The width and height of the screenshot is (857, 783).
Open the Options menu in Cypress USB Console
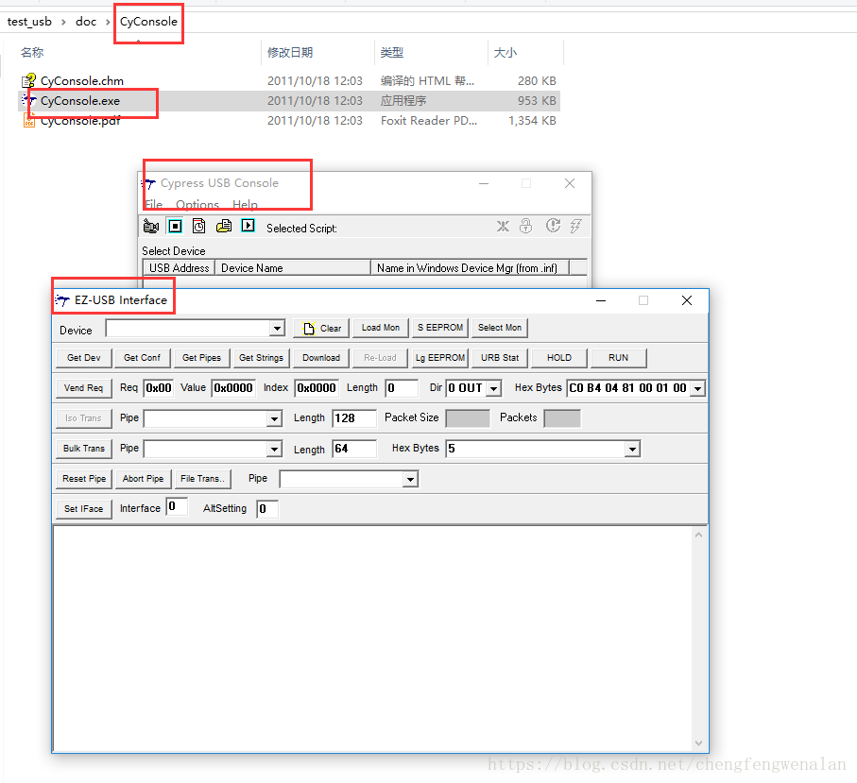click(x=197, y=204)
